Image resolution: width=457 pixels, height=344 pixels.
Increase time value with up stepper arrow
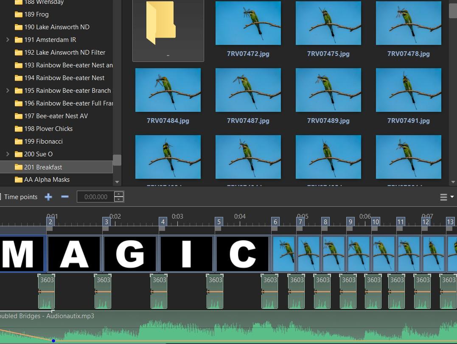coord(119,194)
